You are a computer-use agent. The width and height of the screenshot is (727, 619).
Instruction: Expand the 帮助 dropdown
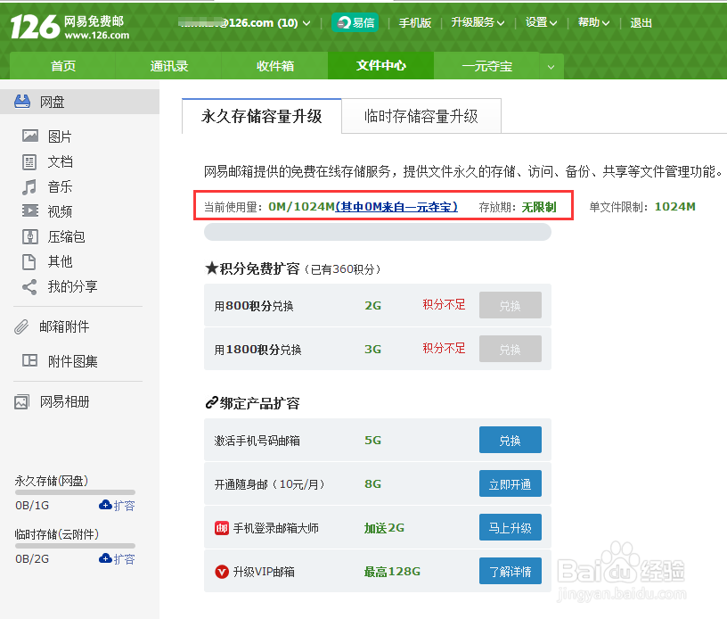tap(606, 23)
